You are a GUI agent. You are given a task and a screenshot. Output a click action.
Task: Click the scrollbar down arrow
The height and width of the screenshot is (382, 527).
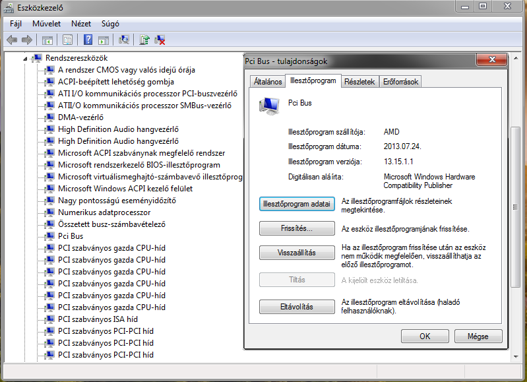[x=516, y=357]
